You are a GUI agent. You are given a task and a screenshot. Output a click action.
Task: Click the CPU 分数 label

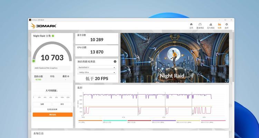(x=82, y=47)
